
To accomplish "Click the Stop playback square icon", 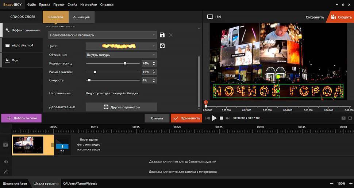I will tap(221, 118).
